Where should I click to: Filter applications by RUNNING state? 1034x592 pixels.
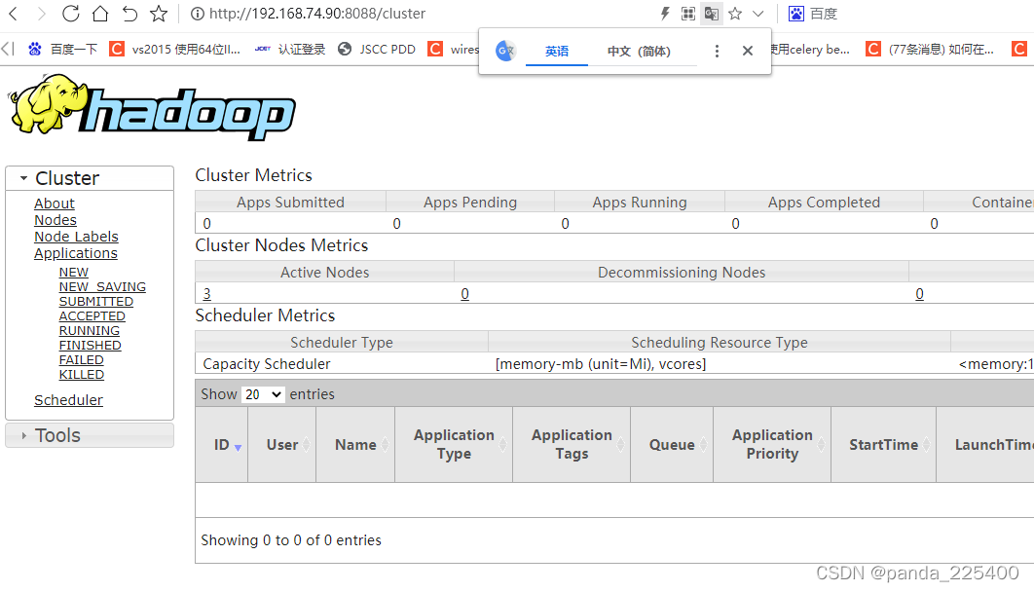[89, 330]
